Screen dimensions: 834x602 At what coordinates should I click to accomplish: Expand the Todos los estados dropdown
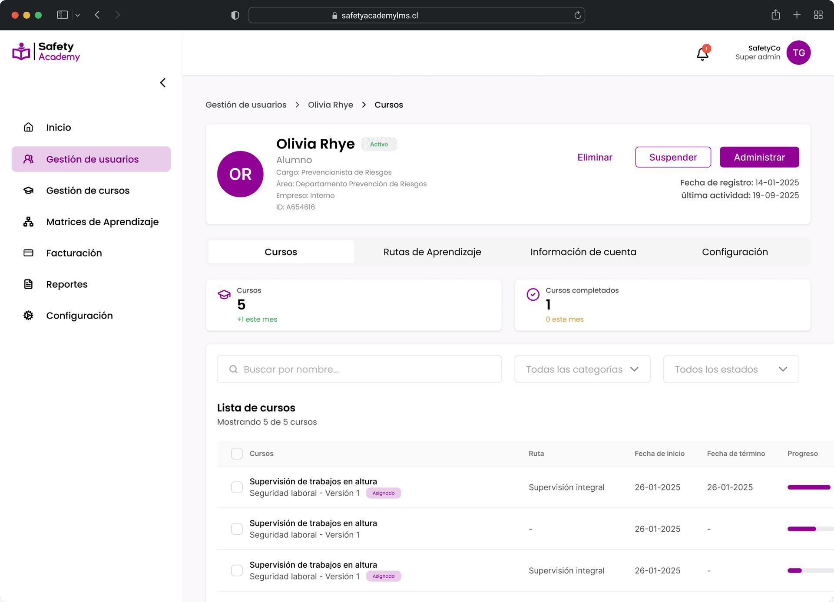[731, 369]
